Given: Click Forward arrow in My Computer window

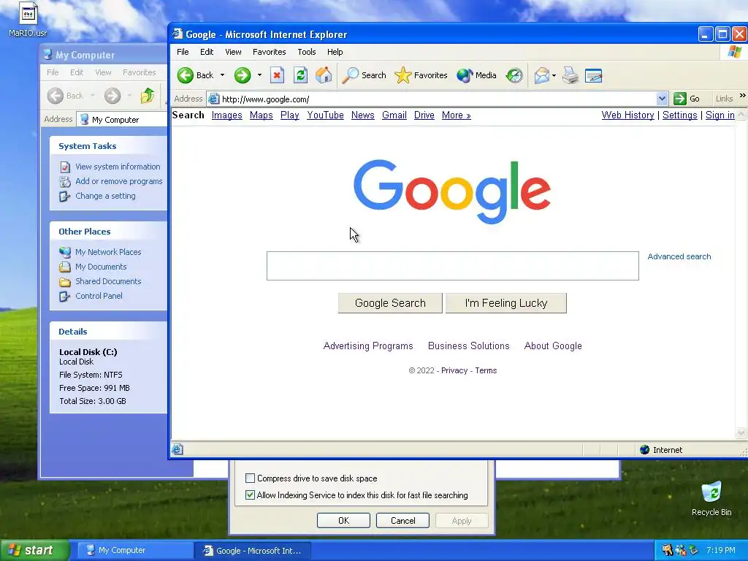Looking at the screenshot, I should pos(112,96).
